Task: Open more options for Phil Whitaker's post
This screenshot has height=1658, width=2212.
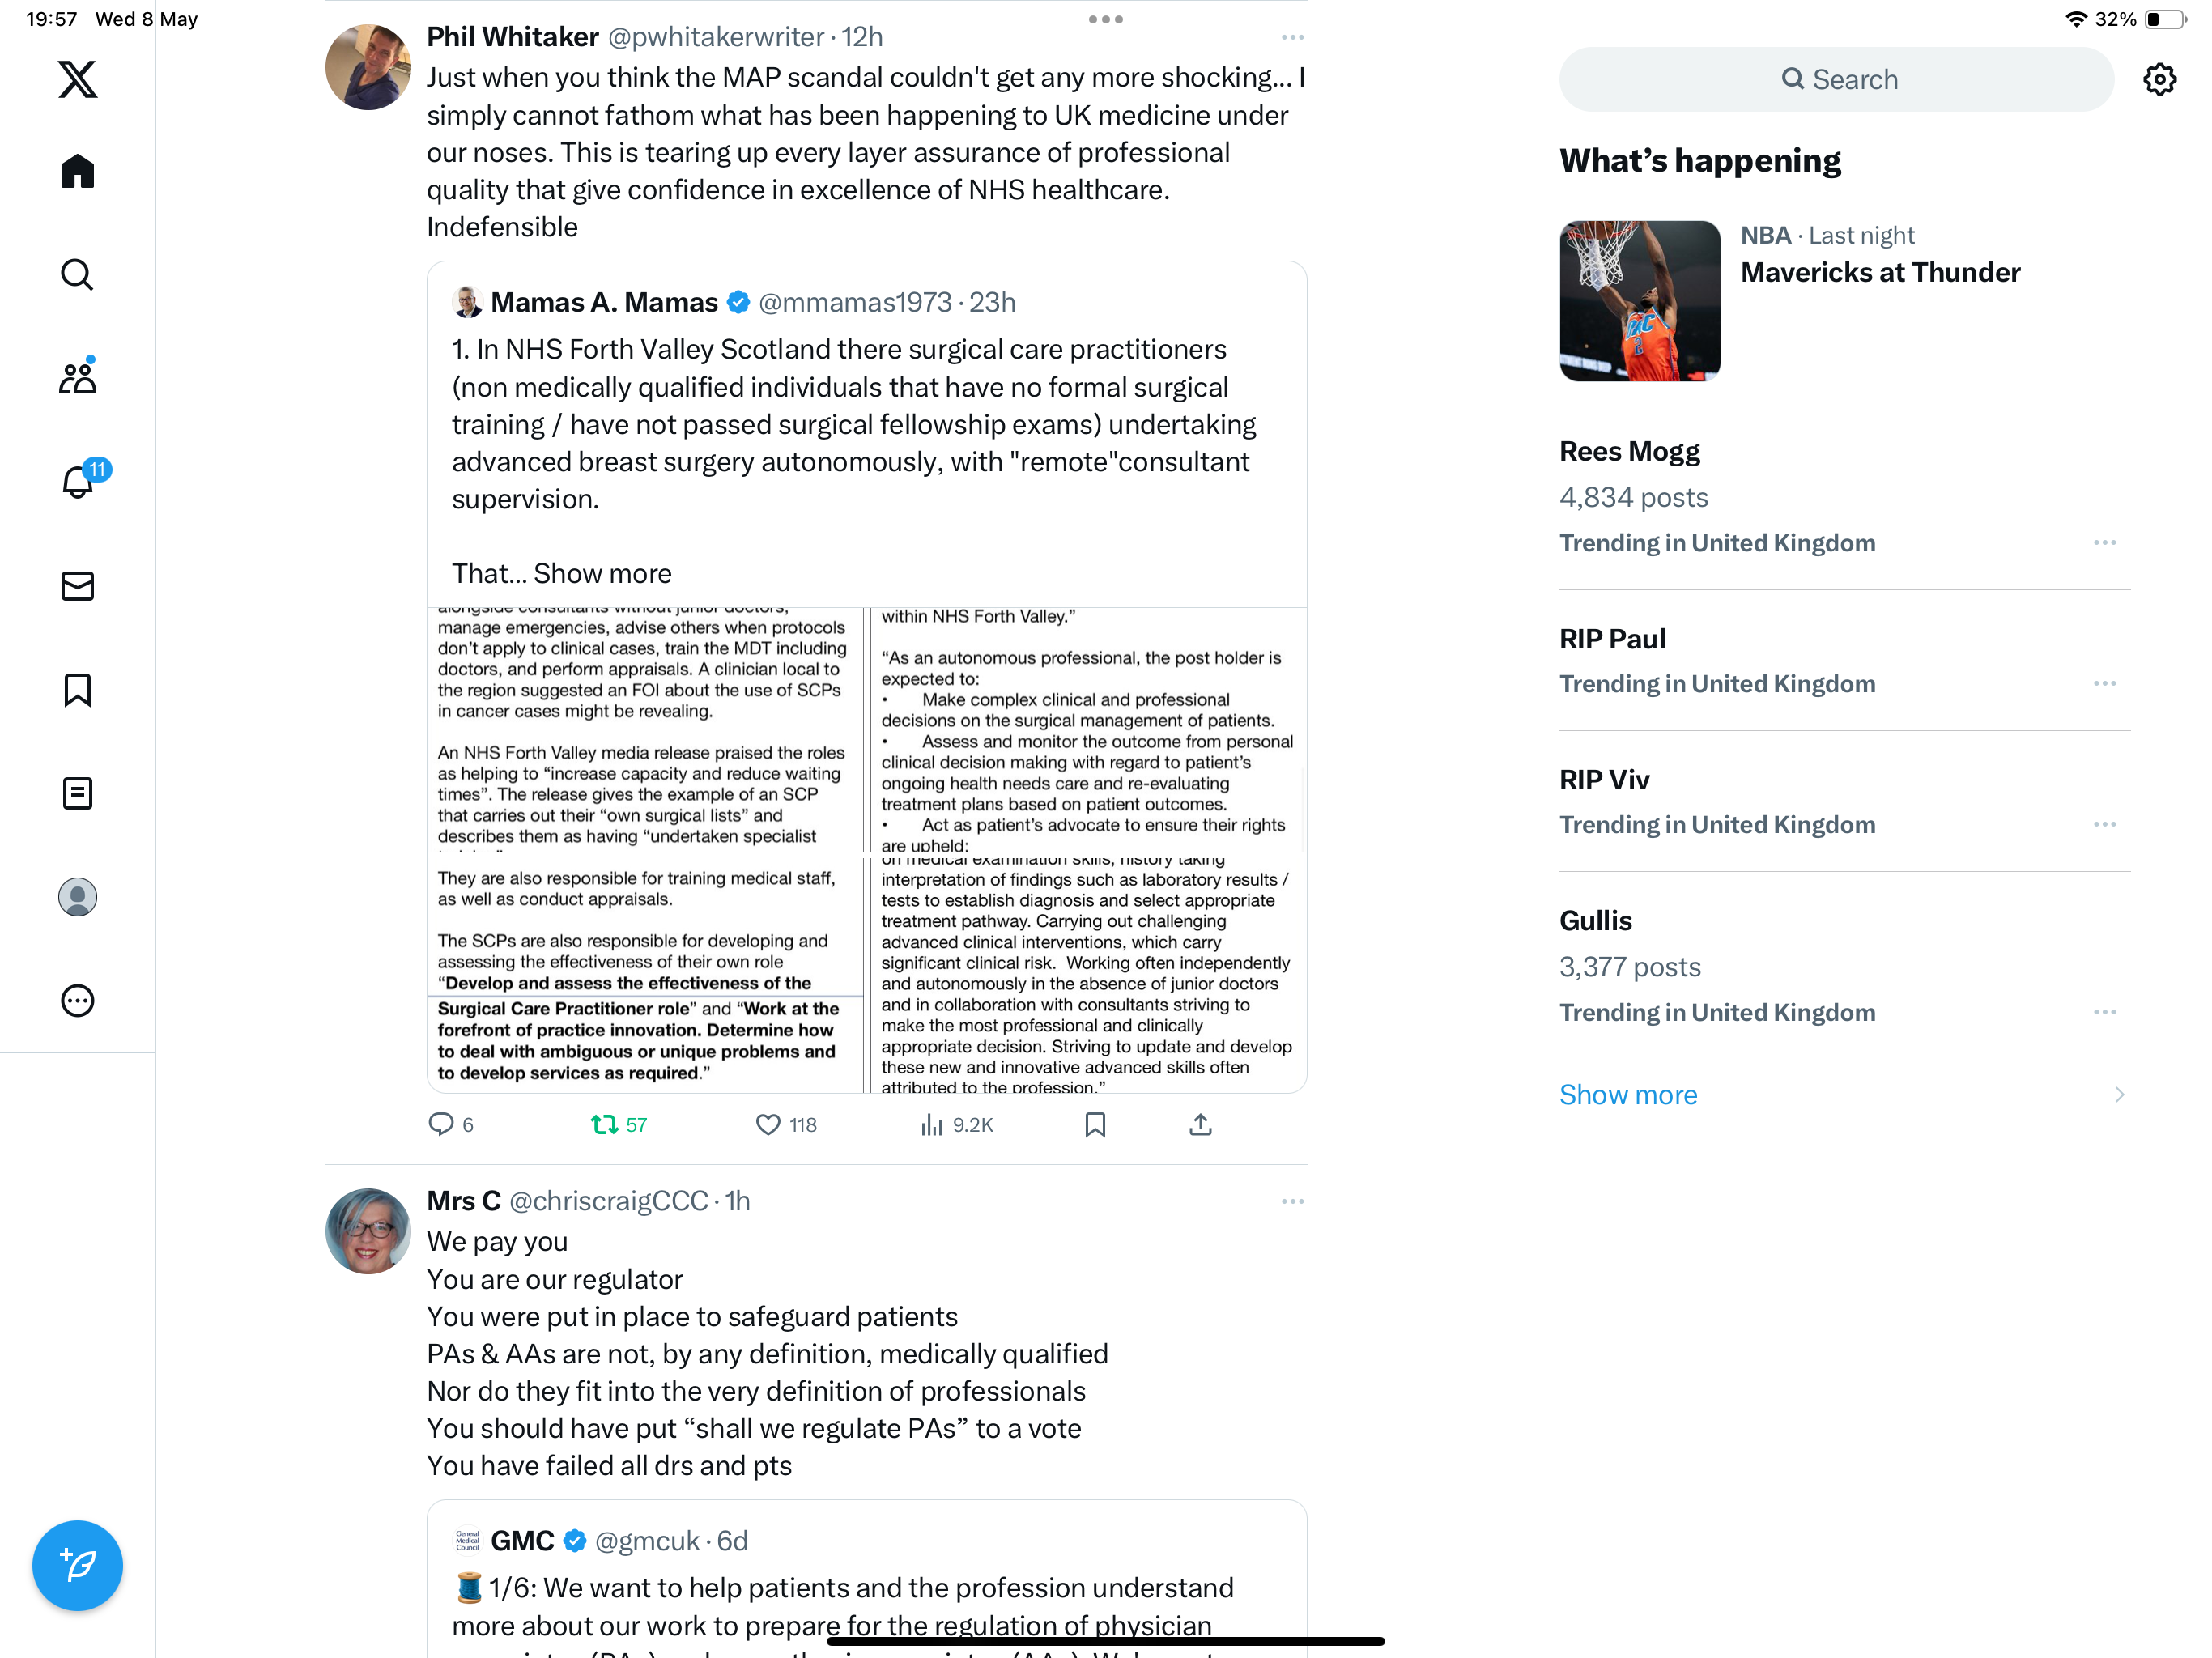Action: (1292, 37)
